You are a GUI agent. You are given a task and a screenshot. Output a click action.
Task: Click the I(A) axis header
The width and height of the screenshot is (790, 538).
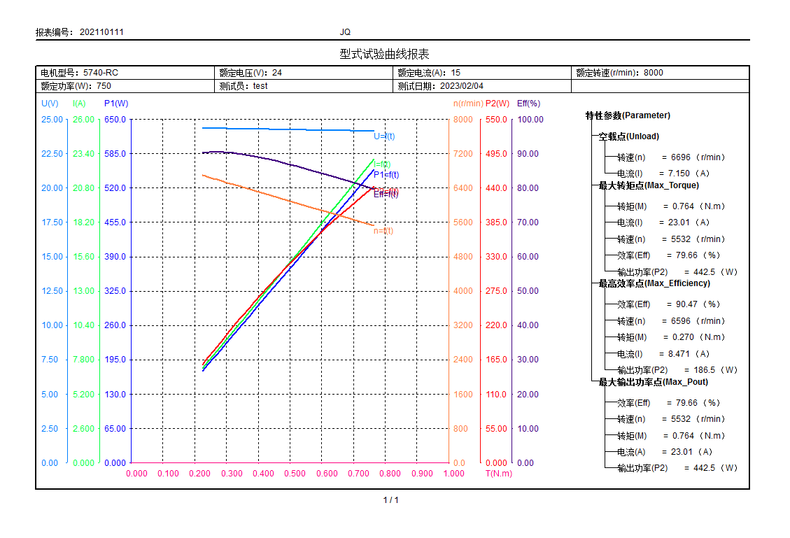point(79,104)
